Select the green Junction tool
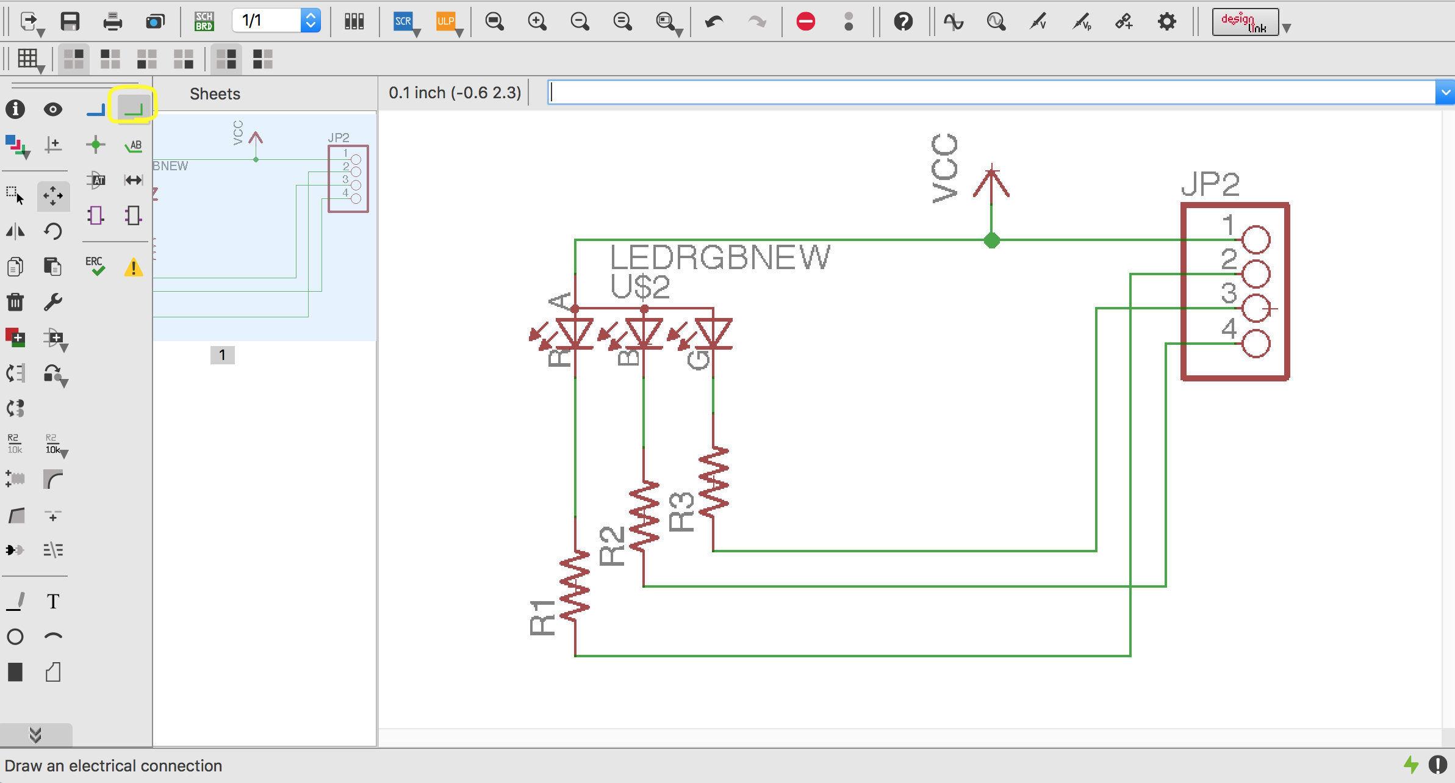This screenshot has width=1455, height=783. tap(96, 145)
